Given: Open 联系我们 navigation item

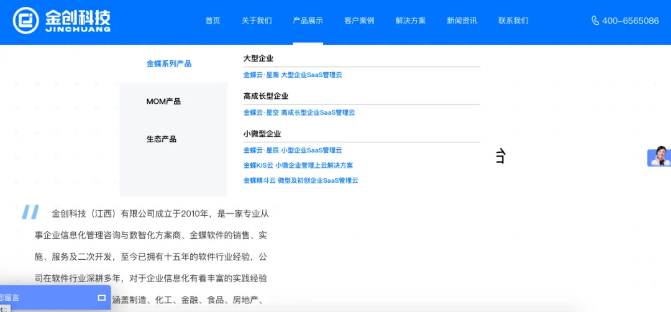Looking at the screenshot, I should [514, 21].
